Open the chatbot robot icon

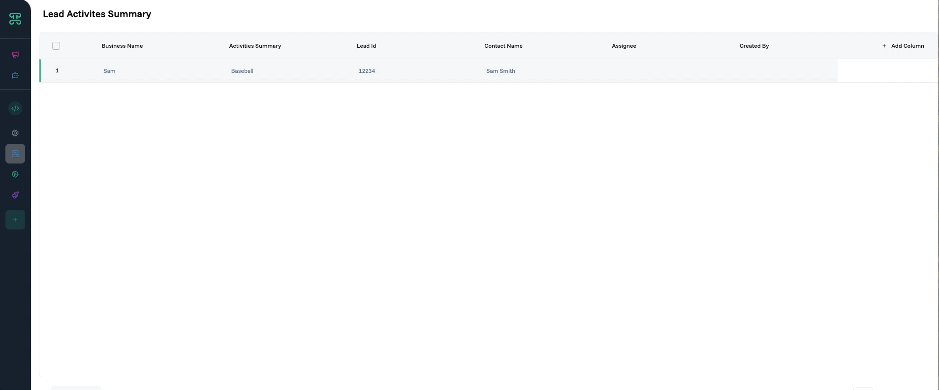point(15,75)
